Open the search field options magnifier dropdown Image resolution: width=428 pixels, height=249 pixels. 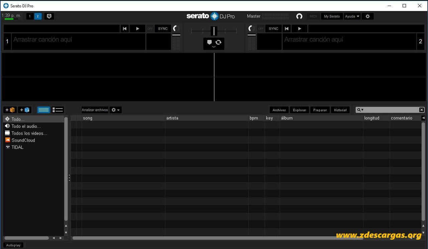[x=360, y=110]
